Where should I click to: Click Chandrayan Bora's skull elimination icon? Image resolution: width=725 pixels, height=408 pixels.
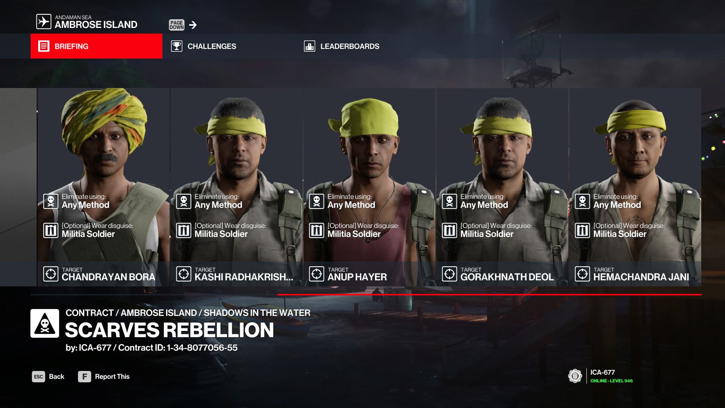tap(51, 201)
